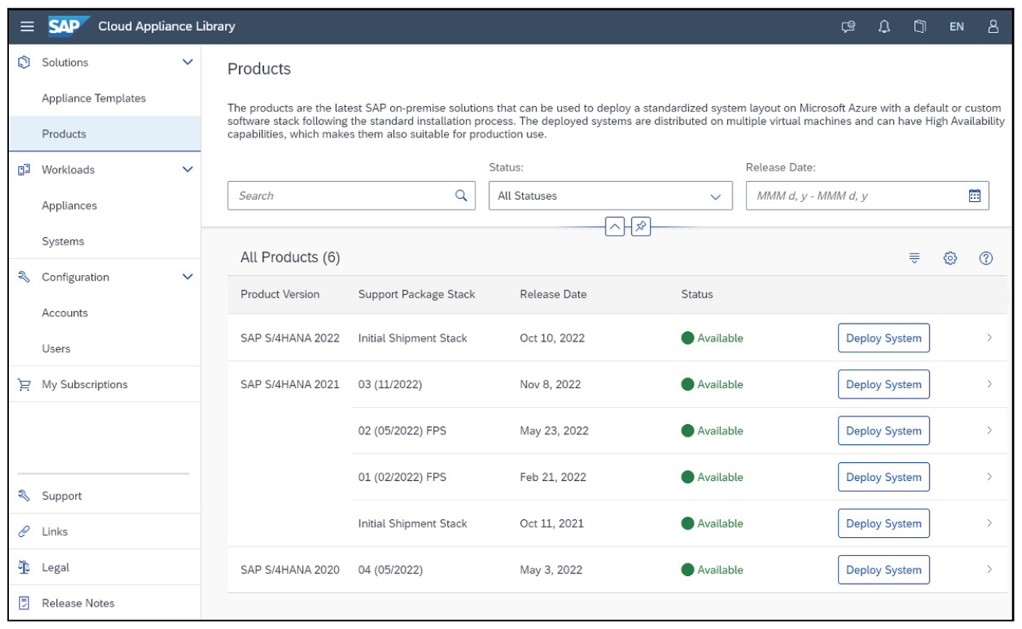The width and height of the screenshot is (1022, 629).
Task: Open details arrow for SAP S/4HANA 2020 row
Action: (989, 570)
